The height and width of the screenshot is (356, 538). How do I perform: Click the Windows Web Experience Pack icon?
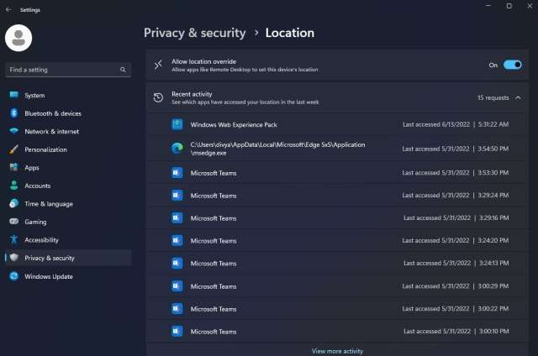click(x=177, y=124)
